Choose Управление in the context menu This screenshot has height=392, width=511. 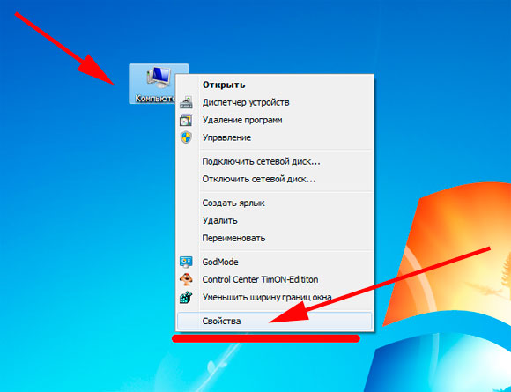pyautogui.click(x=274, y=137)
